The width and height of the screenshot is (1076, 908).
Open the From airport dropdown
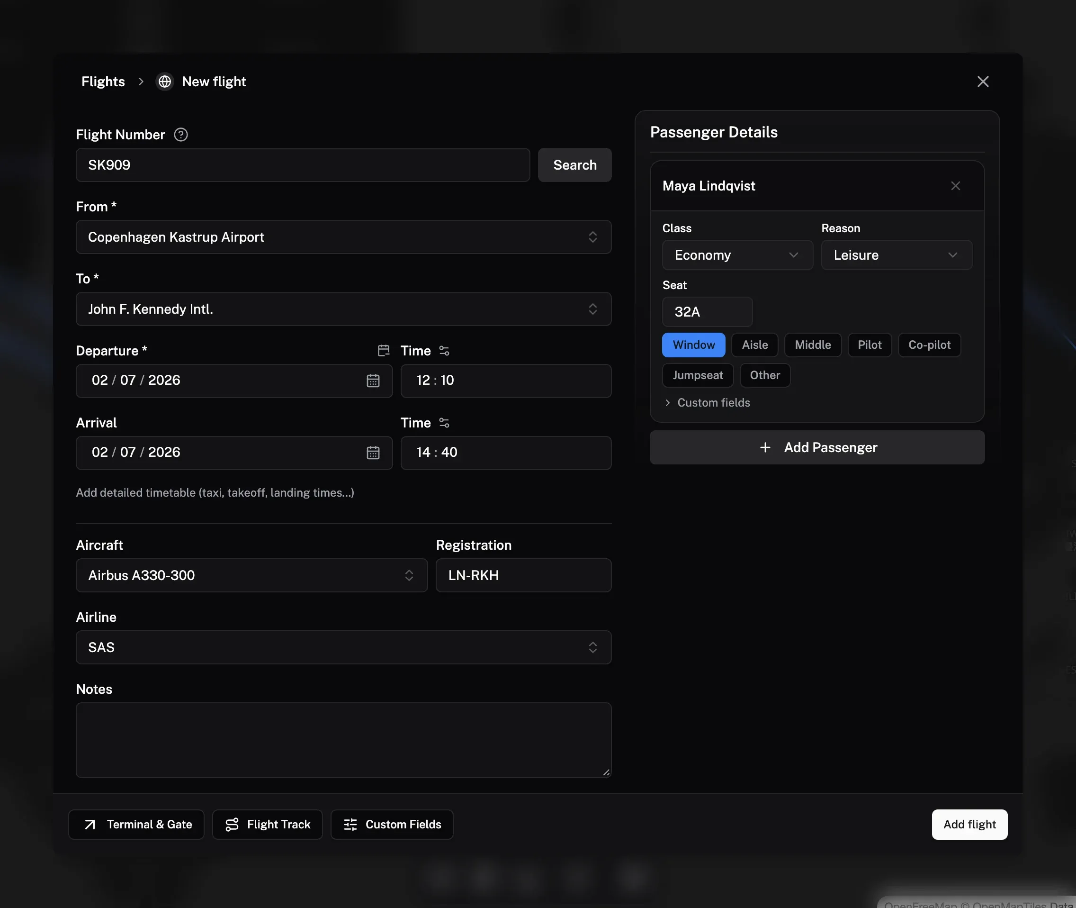point(343,237)
